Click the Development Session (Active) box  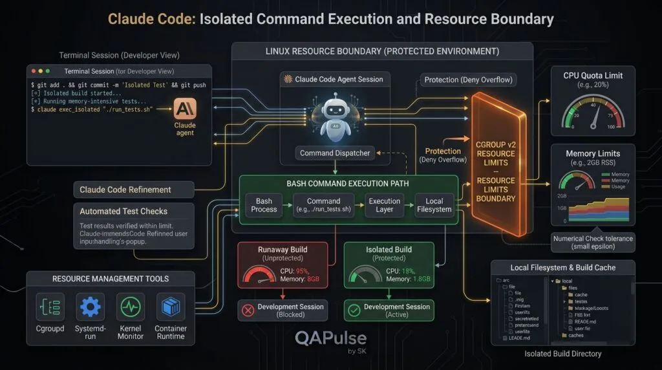pos(389,310)
